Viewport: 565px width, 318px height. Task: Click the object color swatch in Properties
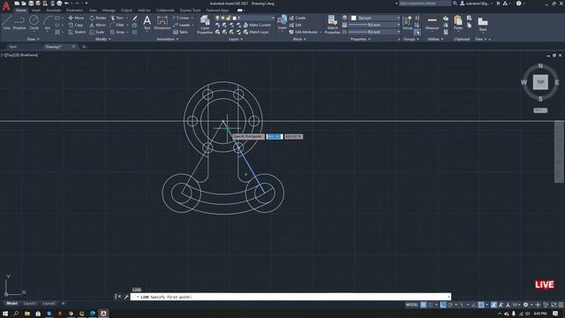[x=353, y=18]
